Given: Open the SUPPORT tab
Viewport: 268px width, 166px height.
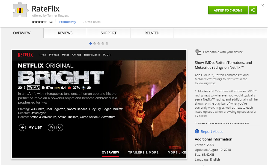Looking at the screenshot, I should tap(109, 33).
